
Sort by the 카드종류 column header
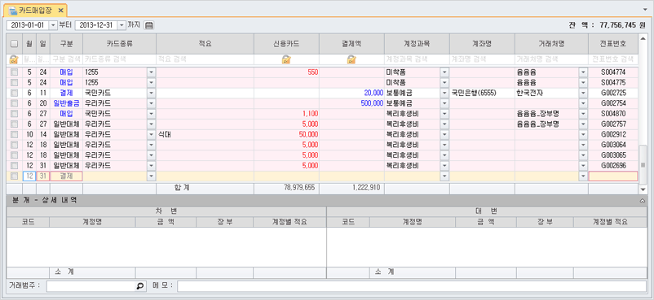[x=119, y=44]
